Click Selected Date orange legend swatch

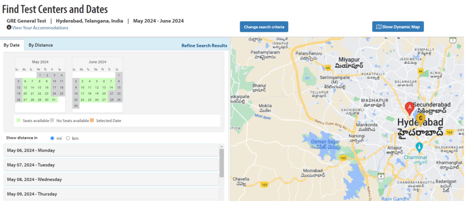(x=92, y=120)
